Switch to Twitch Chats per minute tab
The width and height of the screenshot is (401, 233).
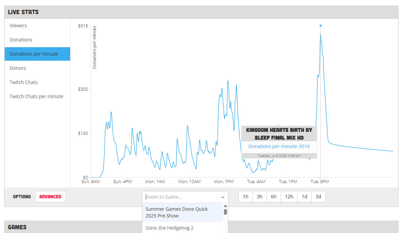(x=37, y=96)
